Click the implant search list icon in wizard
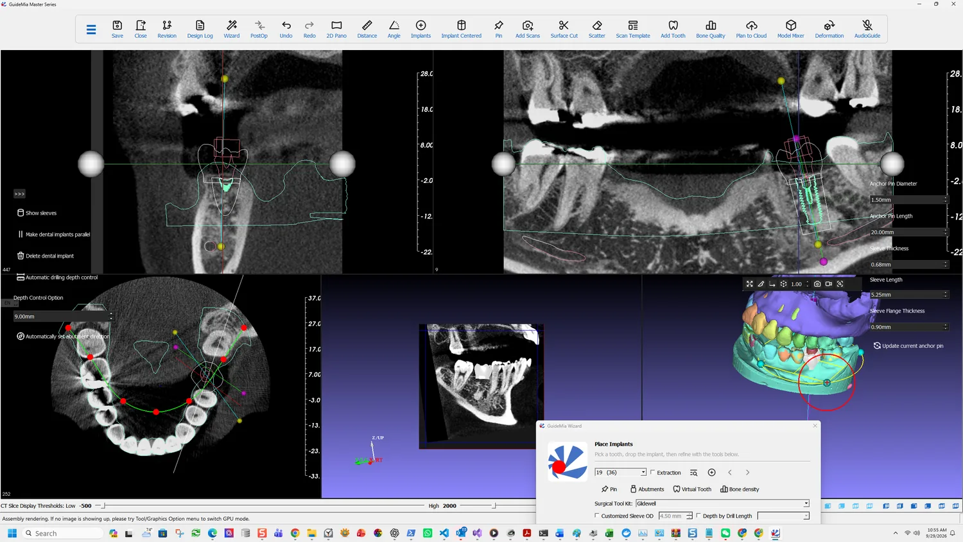This screenshot has width=963, height=542. [x=693, y=473]
